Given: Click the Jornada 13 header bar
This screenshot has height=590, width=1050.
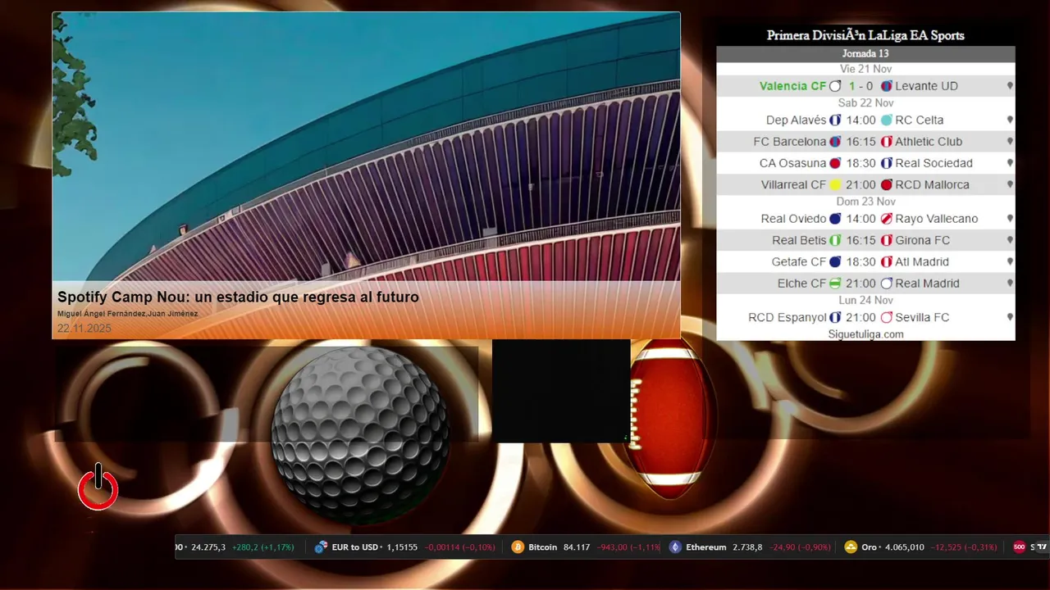Looking at the screenshot, I should (865, 54).
